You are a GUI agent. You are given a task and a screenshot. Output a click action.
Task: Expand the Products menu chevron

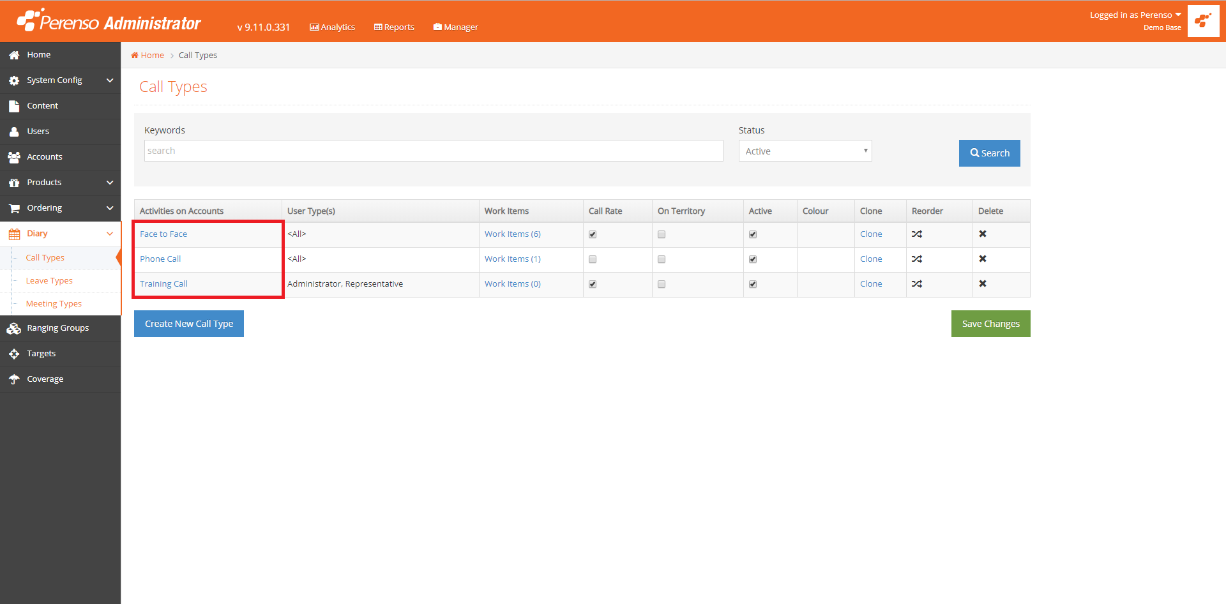[x=110, y=183]
